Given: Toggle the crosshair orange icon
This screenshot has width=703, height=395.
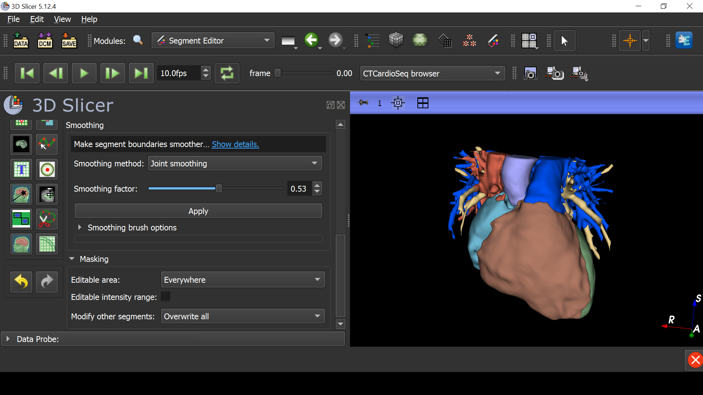Looking at the screenshot, I should coord(630,41).
